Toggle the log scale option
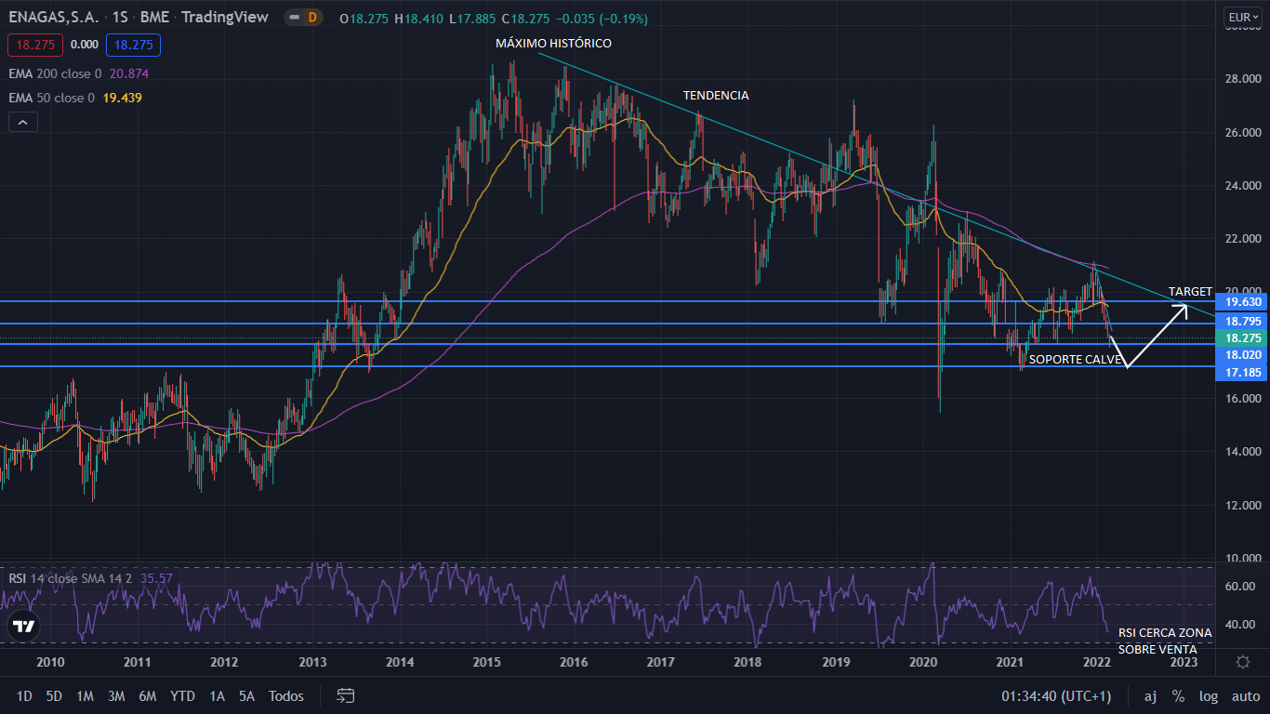Image resolution: width=1270 pixels, height=714 pixels. [x=1209, y=695]
